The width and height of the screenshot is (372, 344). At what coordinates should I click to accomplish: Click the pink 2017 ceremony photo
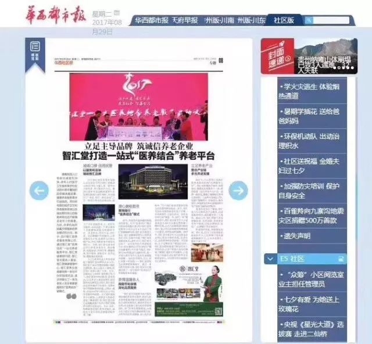click(138, 107)
